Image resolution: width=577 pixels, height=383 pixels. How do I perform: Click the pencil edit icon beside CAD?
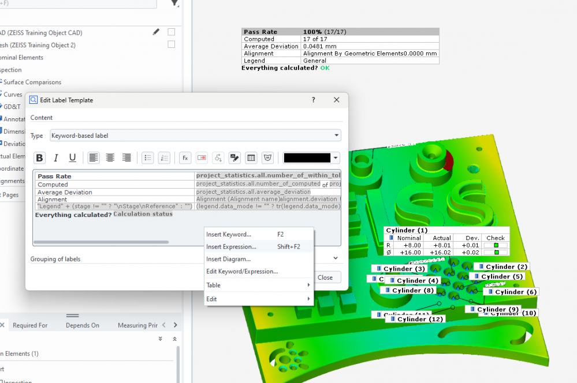coord(156,32)
